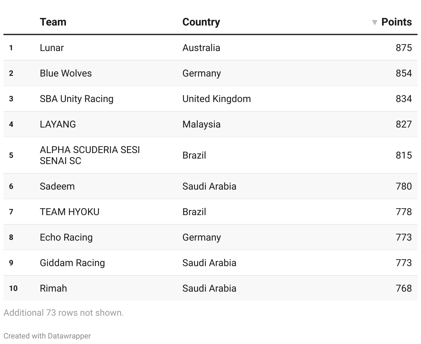Image resolution: width=421 pixels, height=344 pixels.
Task: Open the Created with Datawrapper link
Action: (47, 336)
